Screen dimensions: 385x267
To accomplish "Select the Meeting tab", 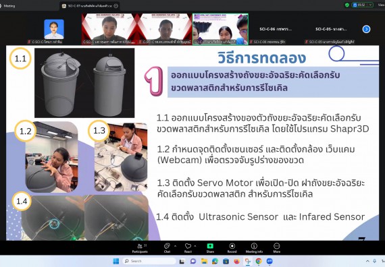I will pyautogui.click(x=9, y=5).
